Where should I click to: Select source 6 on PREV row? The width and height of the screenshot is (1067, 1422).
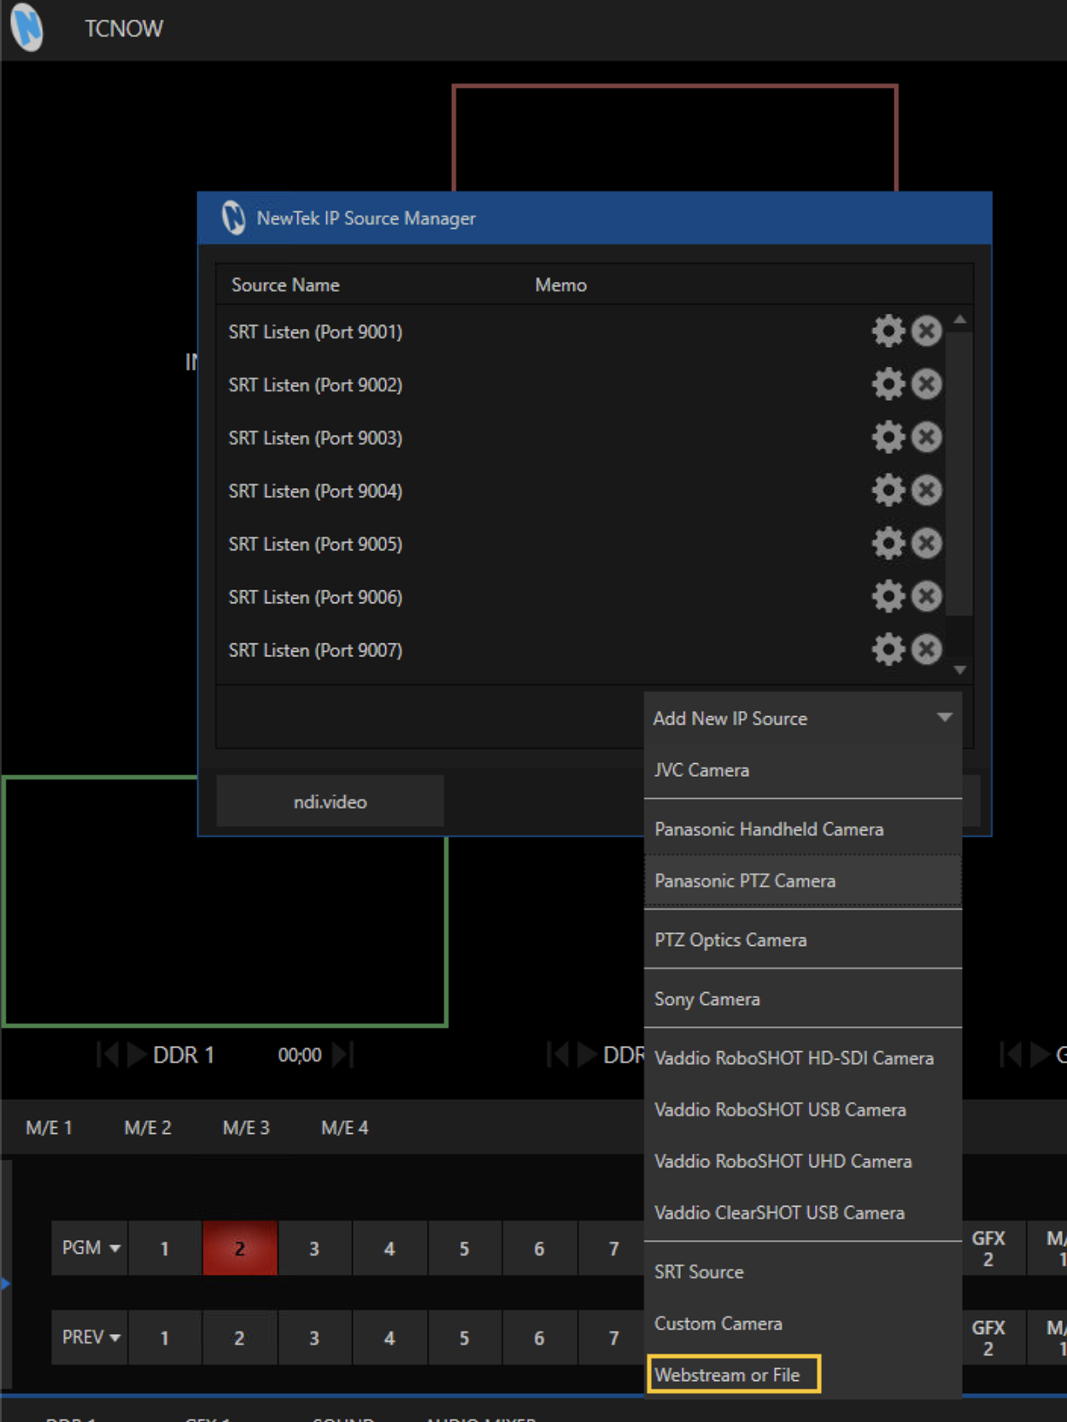[x=539, y=1337]
